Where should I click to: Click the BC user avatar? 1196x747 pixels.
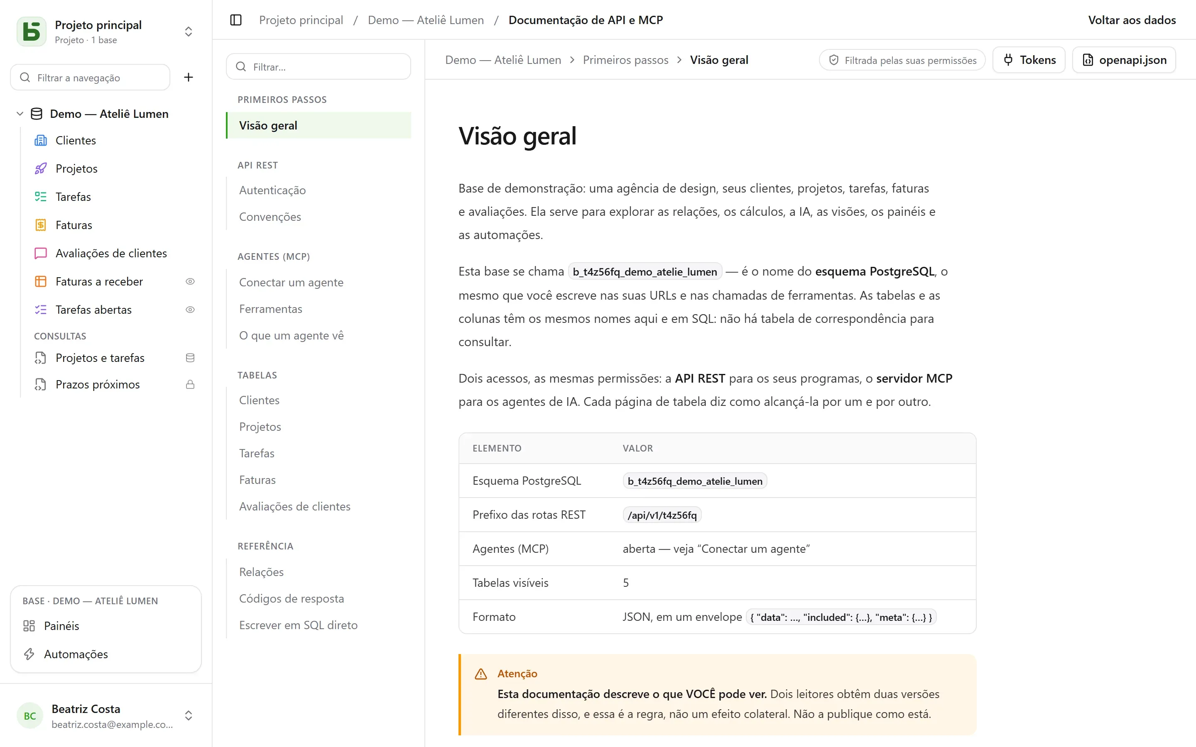pyautogui.click(x=29, y=716)
